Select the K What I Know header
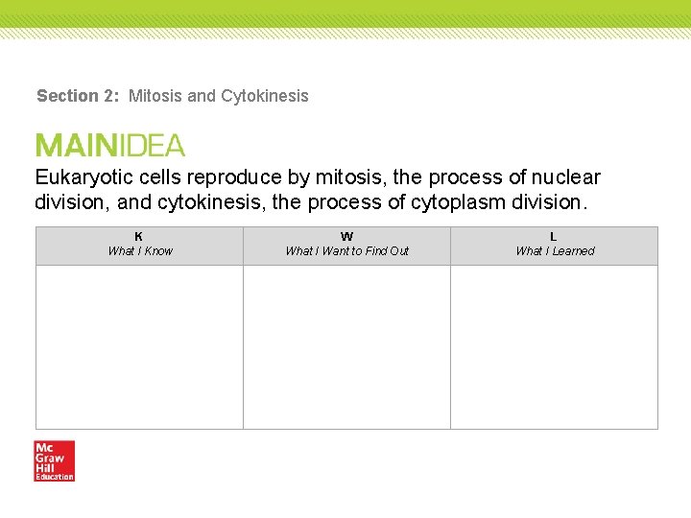 pos(140,246)
